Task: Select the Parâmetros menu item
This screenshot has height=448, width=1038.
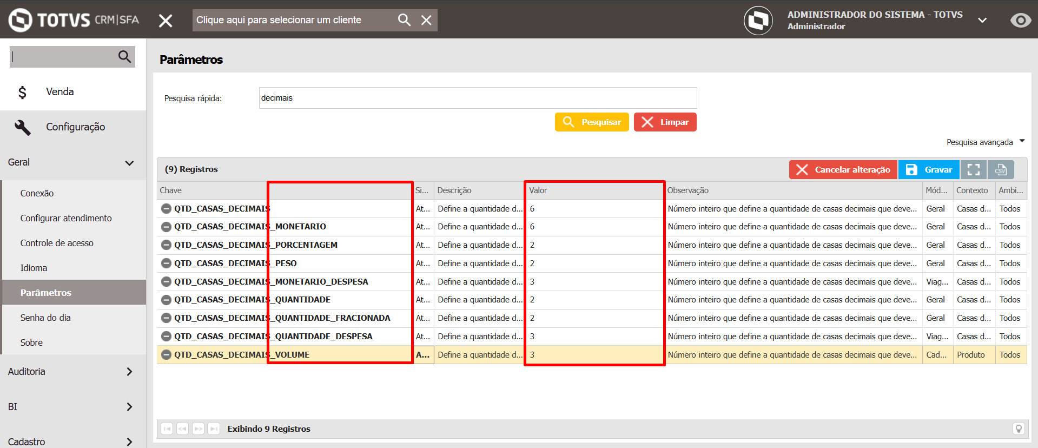Action: point(74,293)
